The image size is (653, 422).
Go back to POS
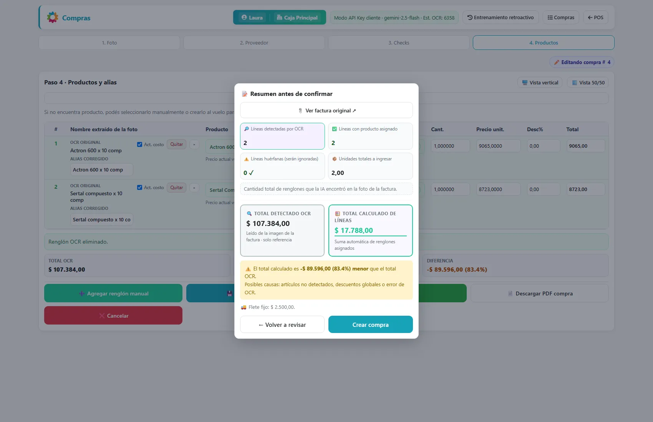(x=595, y=17)
